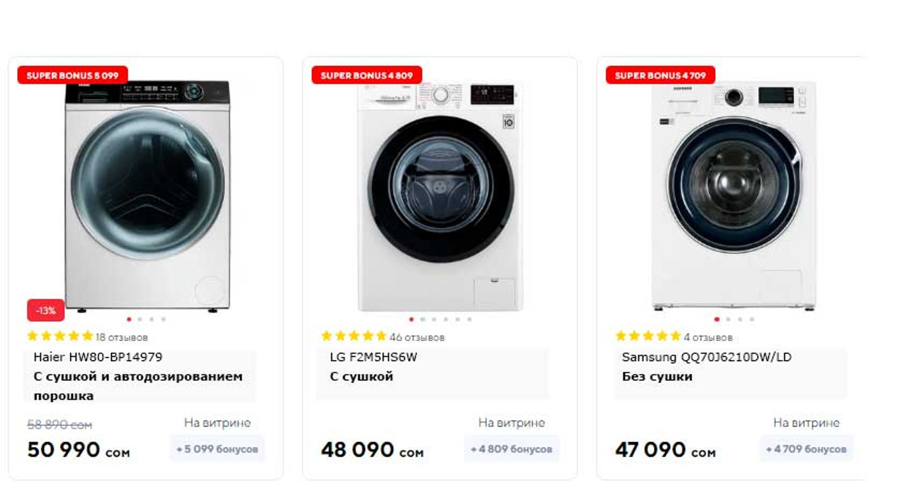Click the LG five-star rating
901x490 pixels.
(x=354, y=336)
